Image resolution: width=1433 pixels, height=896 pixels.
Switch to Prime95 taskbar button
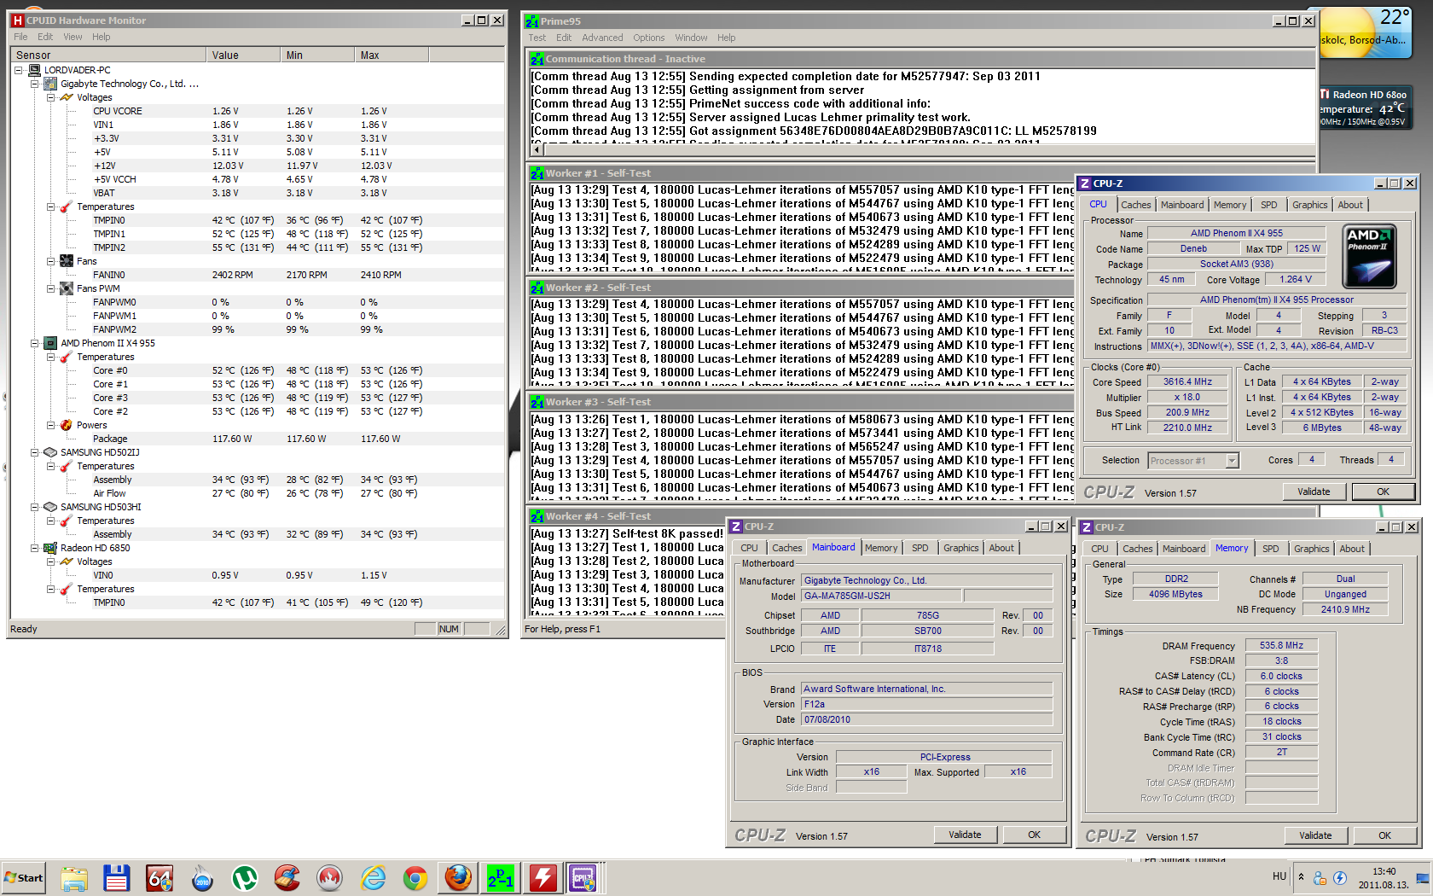pyautogui.click(x=501, y=878)
